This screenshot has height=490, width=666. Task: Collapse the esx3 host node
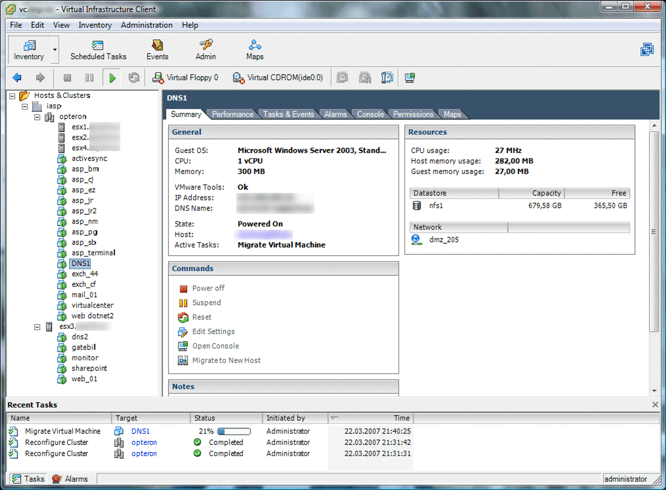pos(37,327)
